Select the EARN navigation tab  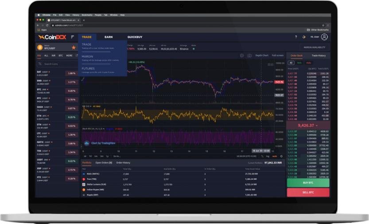[x=109, y=37]
